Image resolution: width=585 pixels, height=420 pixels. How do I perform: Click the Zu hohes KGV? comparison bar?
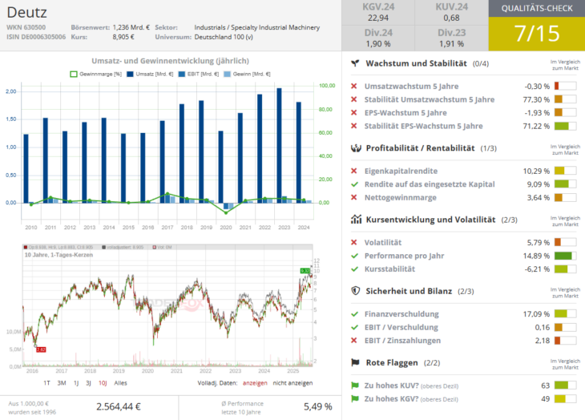coord(565,398)
